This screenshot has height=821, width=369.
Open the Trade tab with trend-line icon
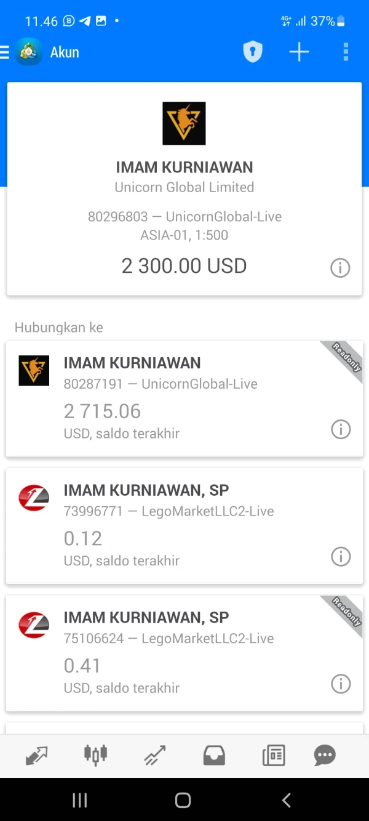tap(155, 755)
